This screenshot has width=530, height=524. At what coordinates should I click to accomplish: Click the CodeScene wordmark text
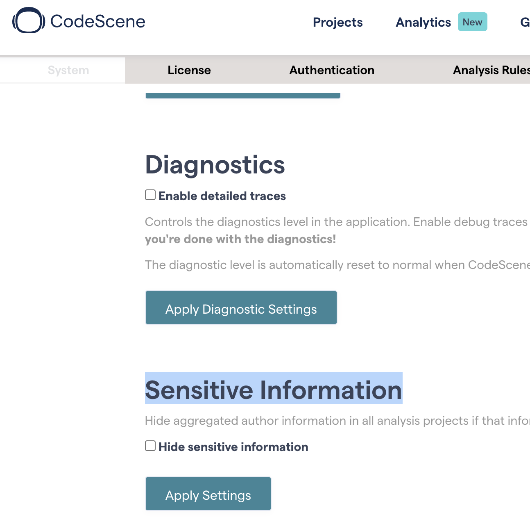pyautogui.click(x=98, y=21)
